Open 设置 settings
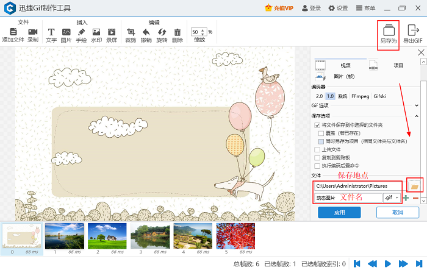 coord(338,8)
